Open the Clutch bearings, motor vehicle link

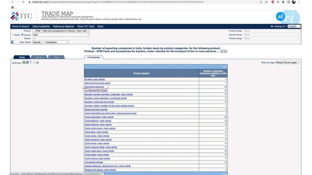coord(98,121)
